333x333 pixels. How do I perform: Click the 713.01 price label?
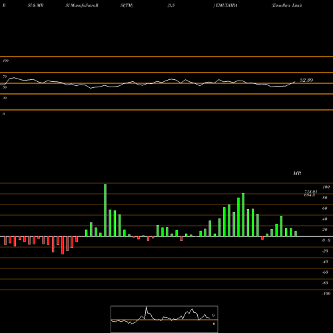310,191
